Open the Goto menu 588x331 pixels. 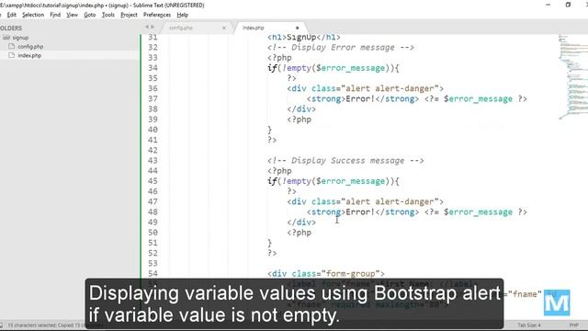(x=90, y=15)
